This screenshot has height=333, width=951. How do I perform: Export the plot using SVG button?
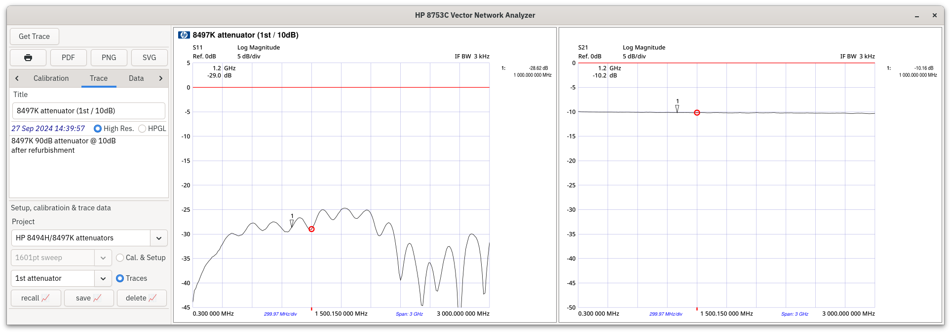tap(149, 58)
